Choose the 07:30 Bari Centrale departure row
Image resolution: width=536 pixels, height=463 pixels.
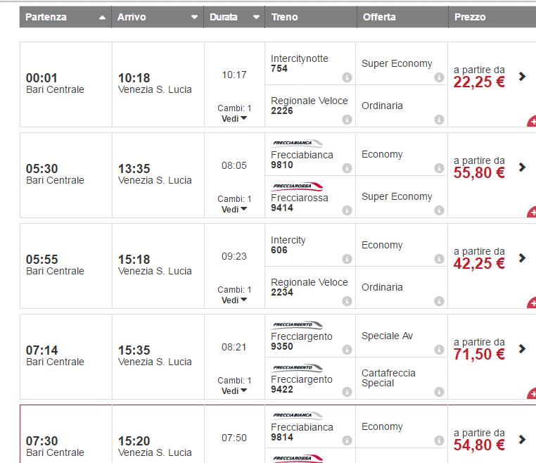65,446
